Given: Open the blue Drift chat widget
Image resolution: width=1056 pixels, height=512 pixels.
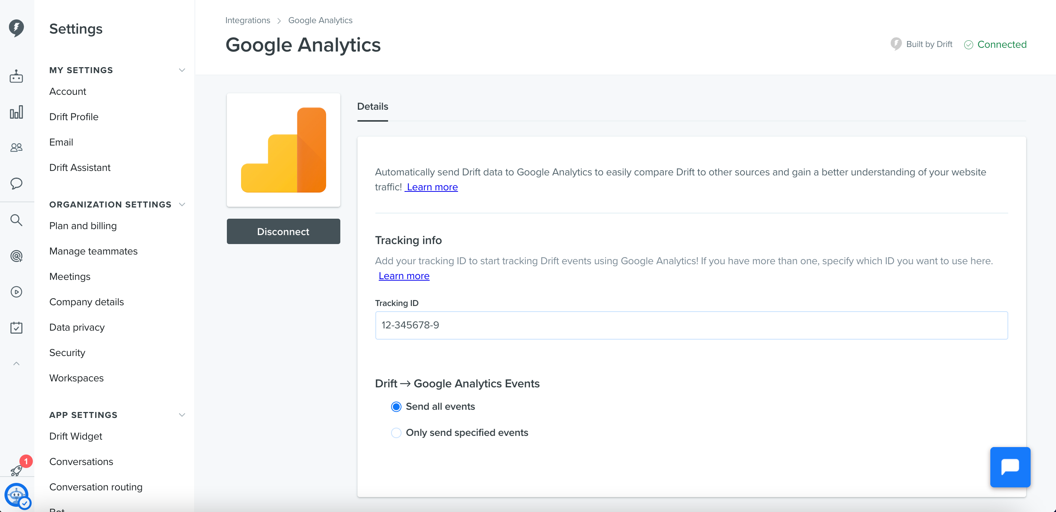Looking at the screenshot, I should pos(1010,467).
